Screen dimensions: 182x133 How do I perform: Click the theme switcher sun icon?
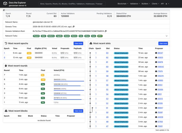[x=166, y=4]
